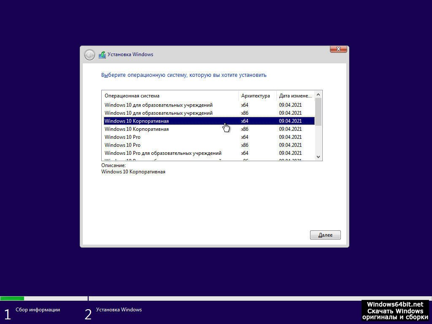Click the Дата изменения column header
This screenshot has width=432, height=324.
click(x=295, y=96)
